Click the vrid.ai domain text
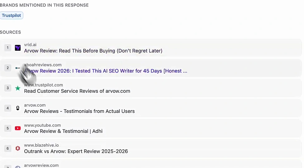The height and width of the screenshot is (168, 304). click(x=30, y=45)
